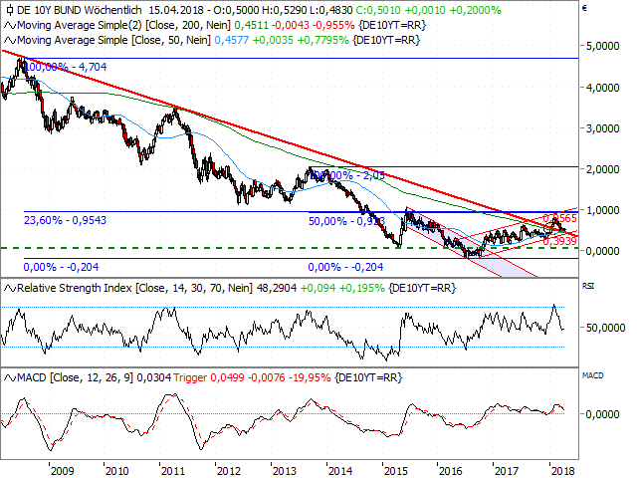
Task: Click the wave icon beside Moving Average Simple 50
Action: click(10, 41)
